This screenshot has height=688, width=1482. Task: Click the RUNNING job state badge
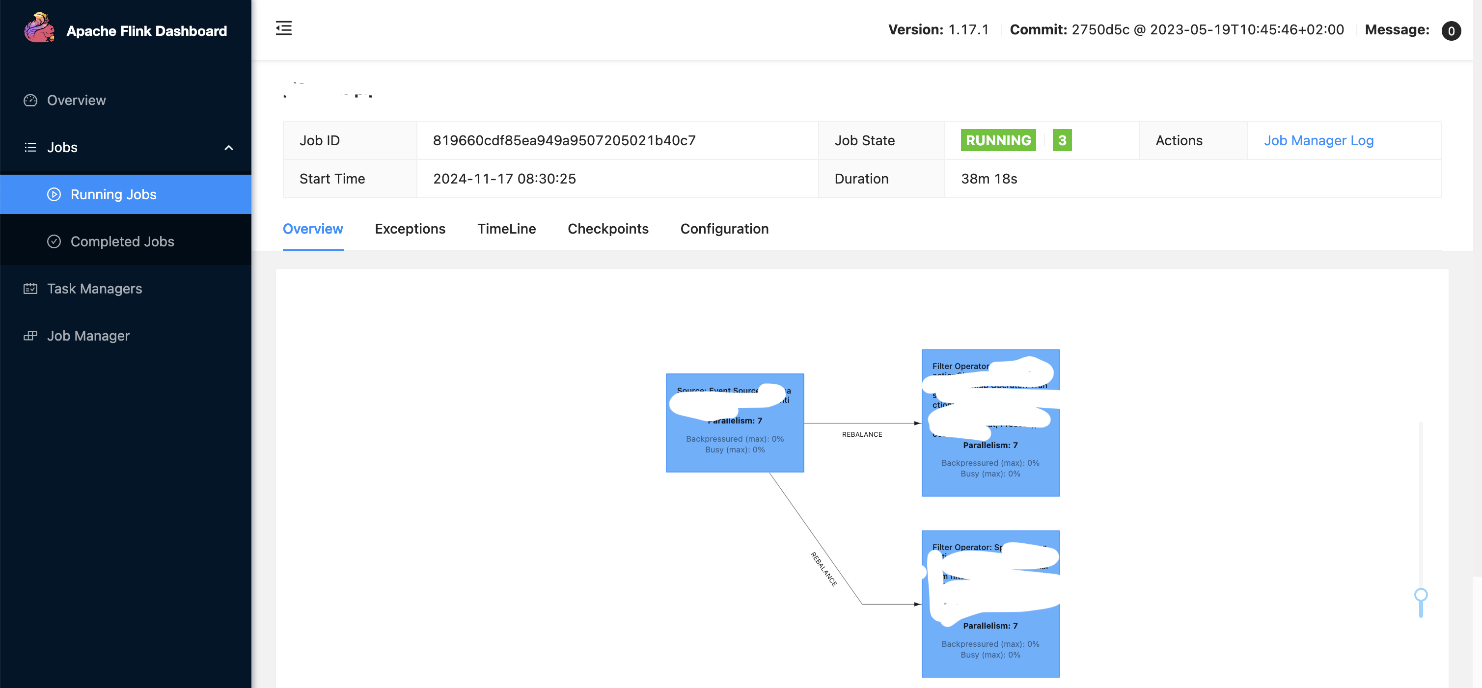(998, 140)
